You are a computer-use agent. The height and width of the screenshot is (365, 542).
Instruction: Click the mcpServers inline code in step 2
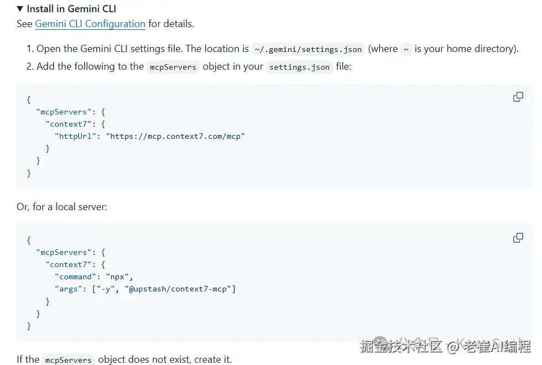click(x=174, y=67)
